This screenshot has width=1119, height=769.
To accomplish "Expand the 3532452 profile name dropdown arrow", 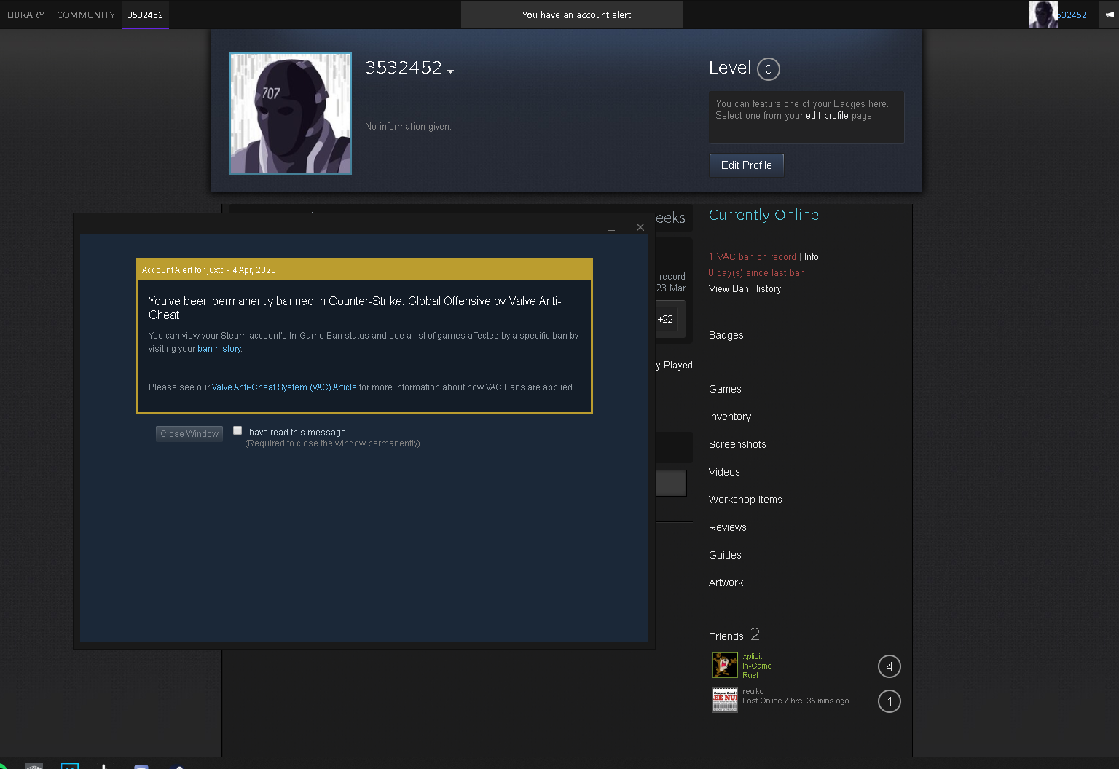I will coord(451,71).
